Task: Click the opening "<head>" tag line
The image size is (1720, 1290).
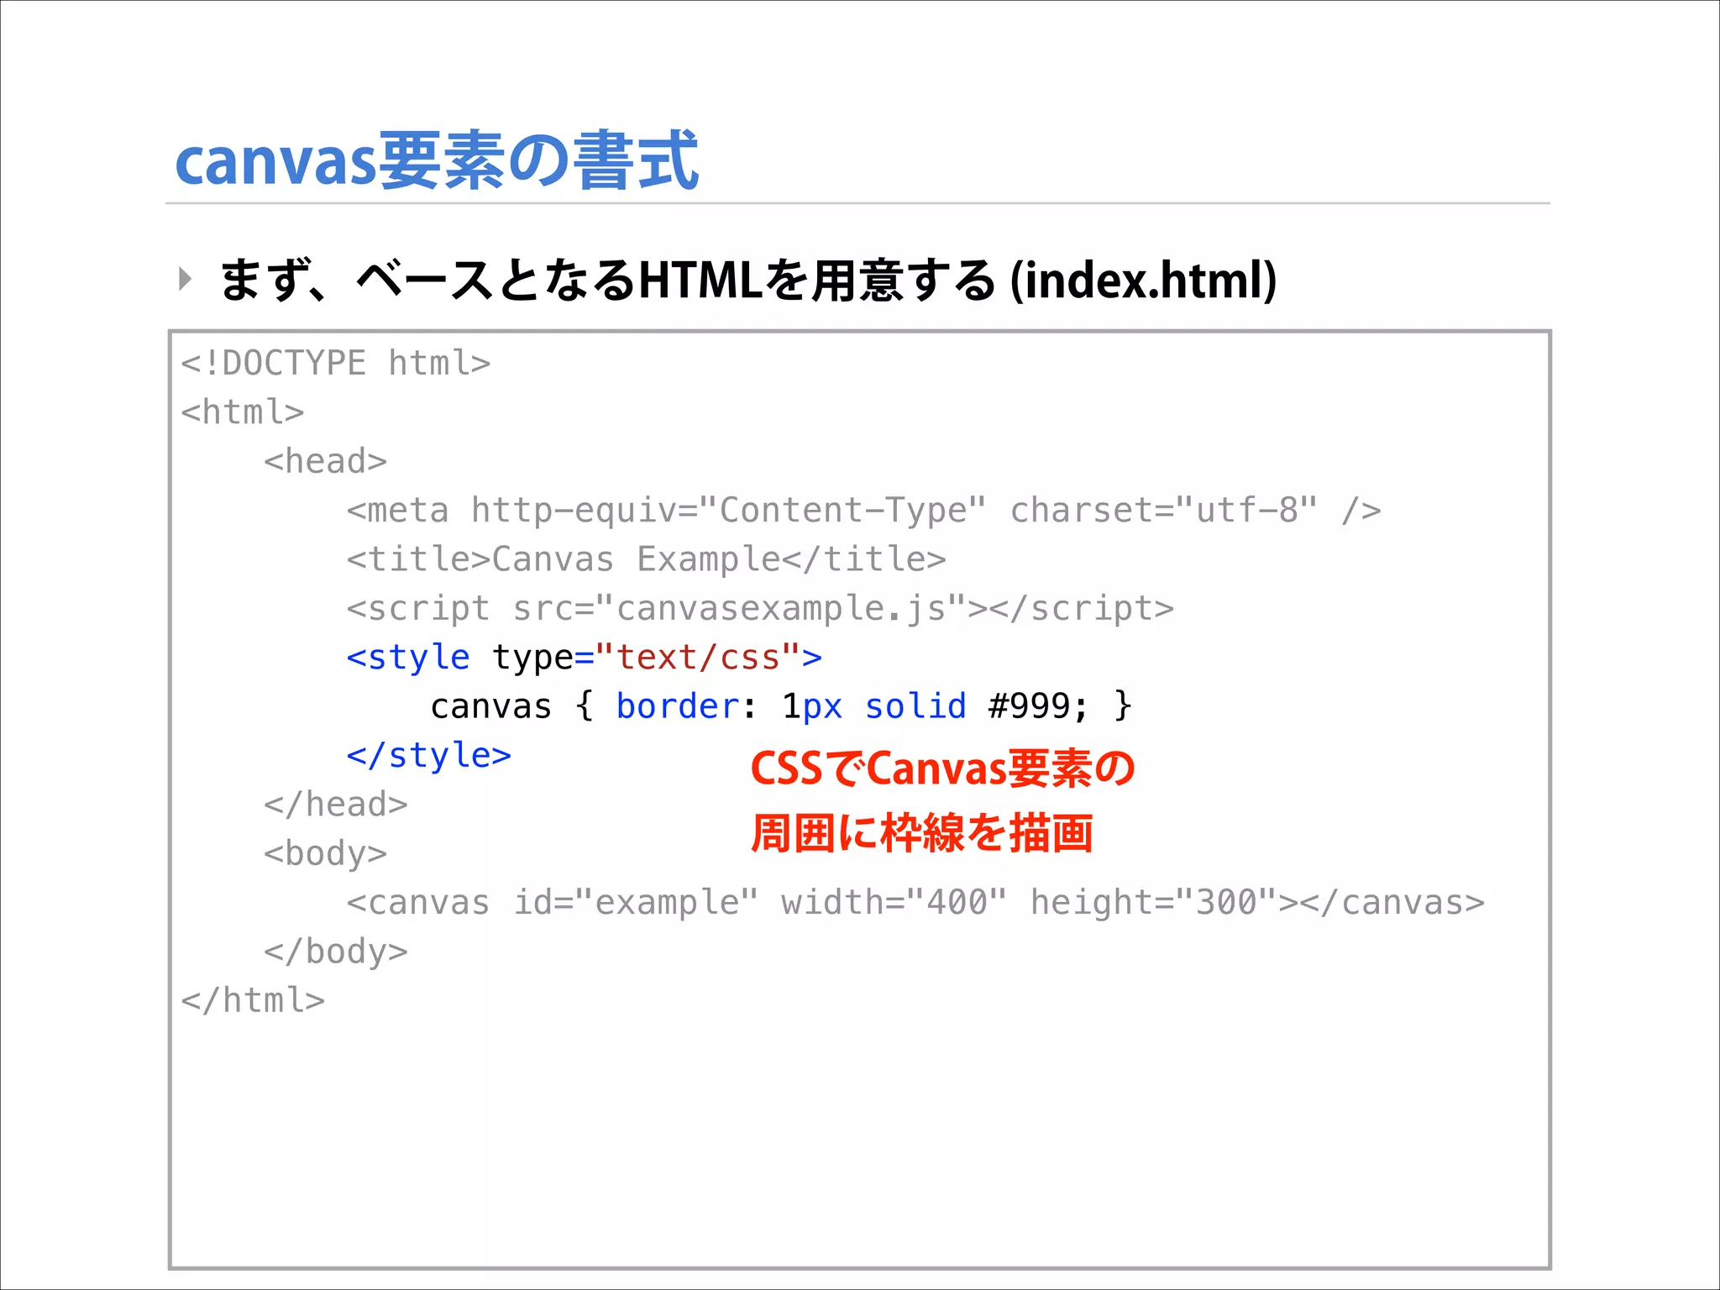Action: click(x=326, y=461)
